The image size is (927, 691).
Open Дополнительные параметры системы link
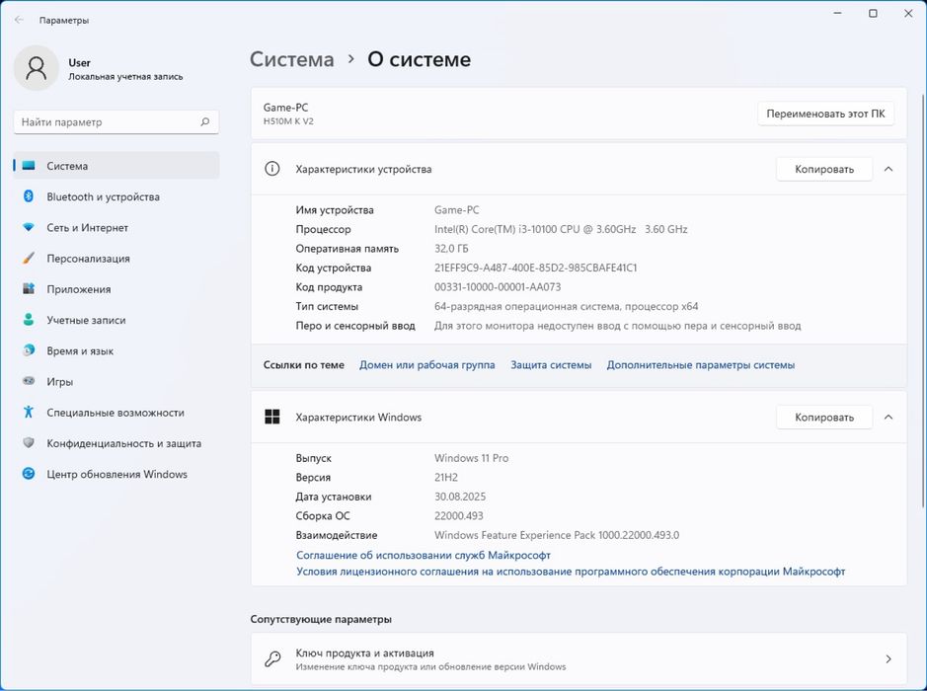(x=700, y=365)
